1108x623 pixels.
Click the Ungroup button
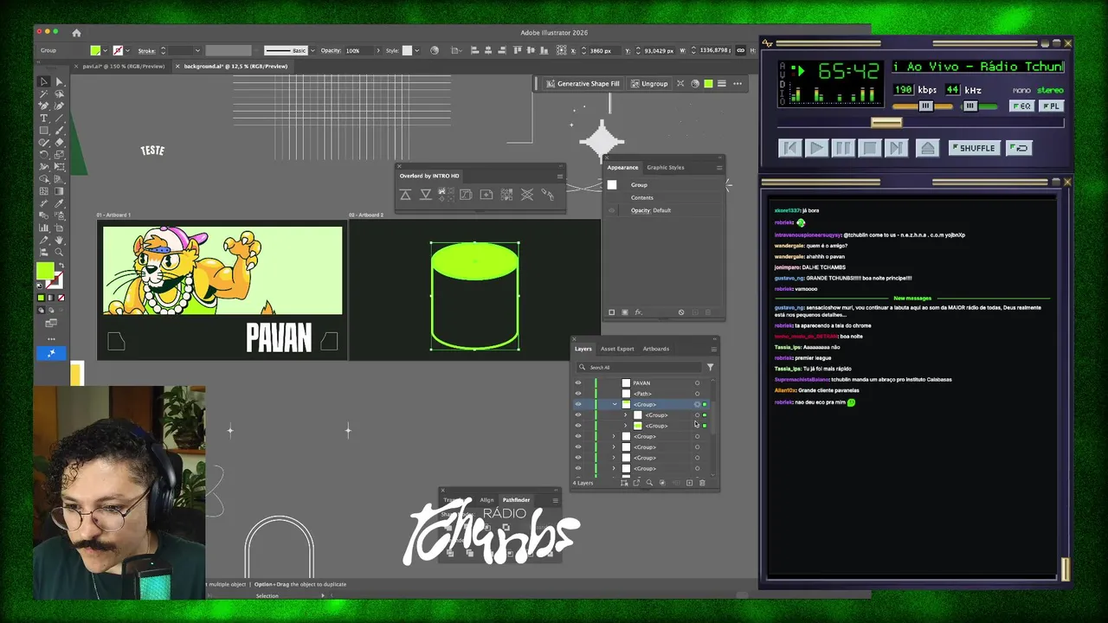[649, 84]
